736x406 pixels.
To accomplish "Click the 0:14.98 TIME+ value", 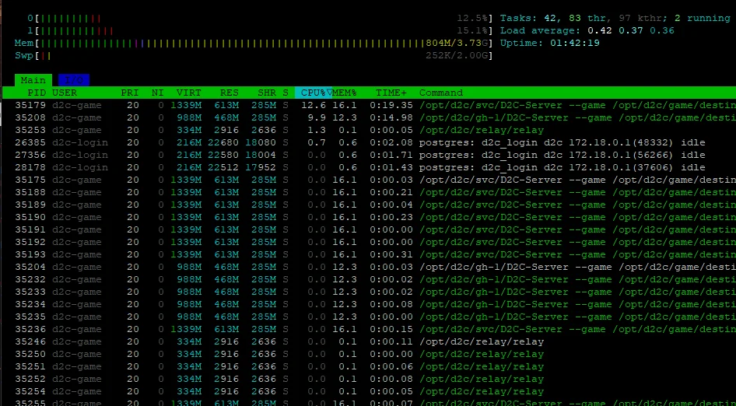I will (x=391, y=117).
